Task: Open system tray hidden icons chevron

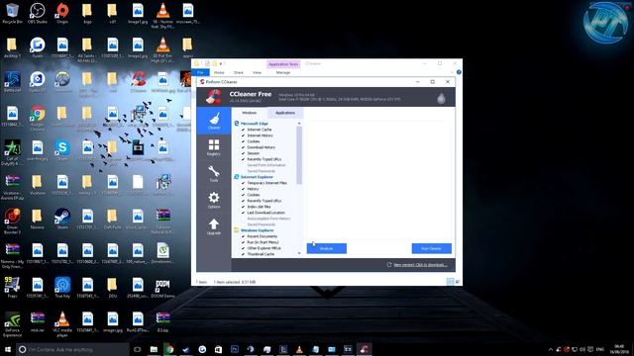Action: tap(551, 349)
